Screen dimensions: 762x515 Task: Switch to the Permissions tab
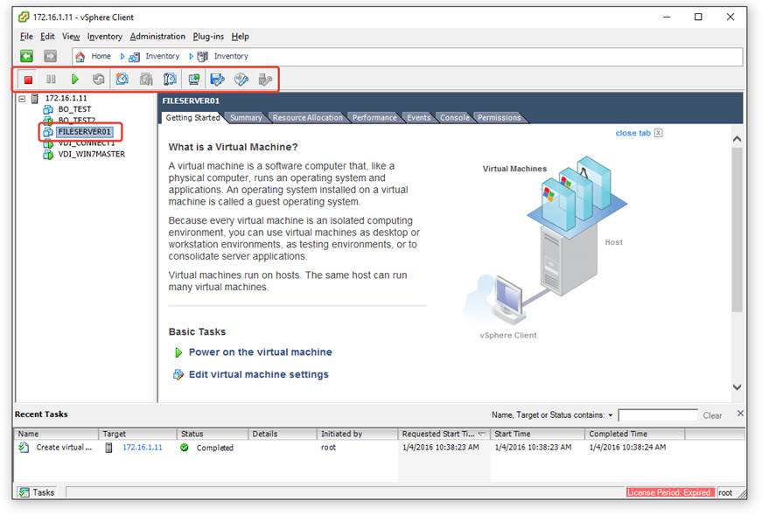pyautogui.click(x=499, y=117)
